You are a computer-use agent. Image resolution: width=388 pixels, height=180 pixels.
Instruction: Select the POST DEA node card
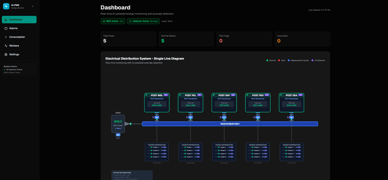pos(291,103)
